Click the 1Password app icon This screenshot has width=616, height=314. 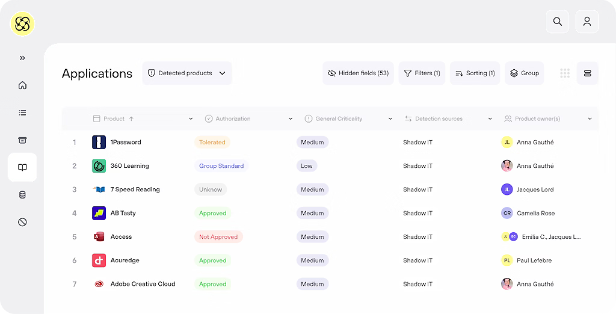[99, 143]
